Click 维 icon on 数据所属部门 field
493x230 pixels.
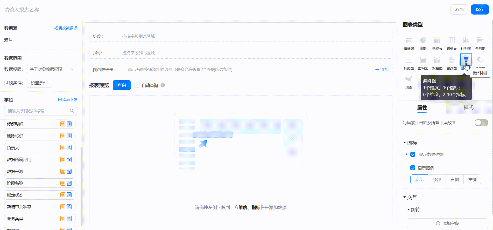63,159
